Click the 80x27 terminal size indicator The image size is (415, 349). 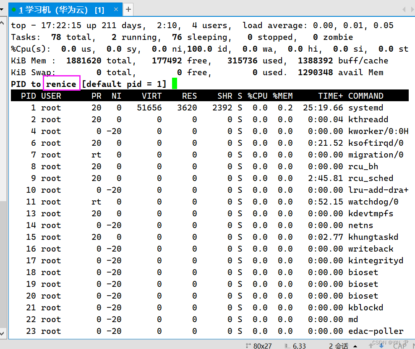click(262, 346)
